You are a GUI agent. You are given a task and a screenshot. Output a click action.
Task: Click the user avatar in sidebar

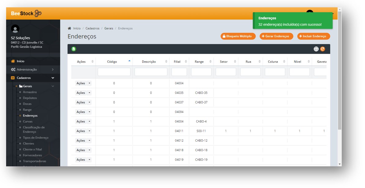click(x=15, y=29)
